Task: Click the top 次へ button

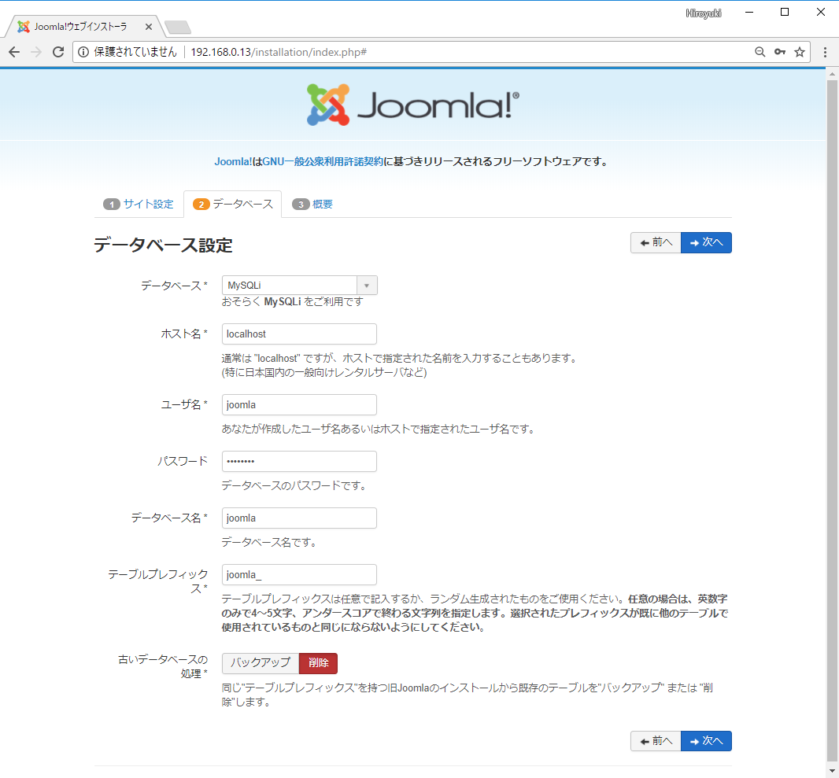Action: coord(706,243)
